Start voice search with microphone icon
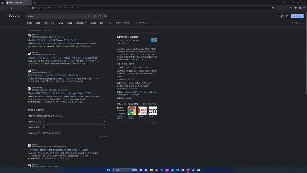Viewport: 307px width, 173px height. pyautogui.click(x=95, y=16)
